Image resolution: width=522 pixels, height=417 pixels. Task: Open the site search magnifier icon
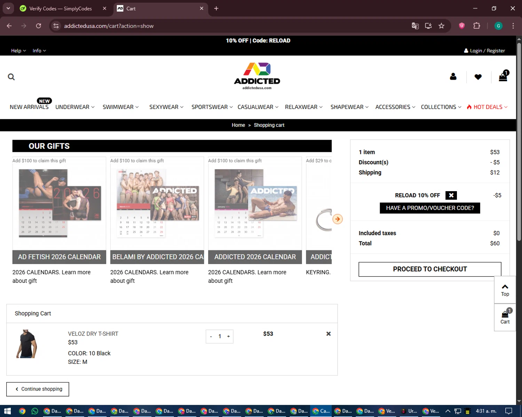11,77
